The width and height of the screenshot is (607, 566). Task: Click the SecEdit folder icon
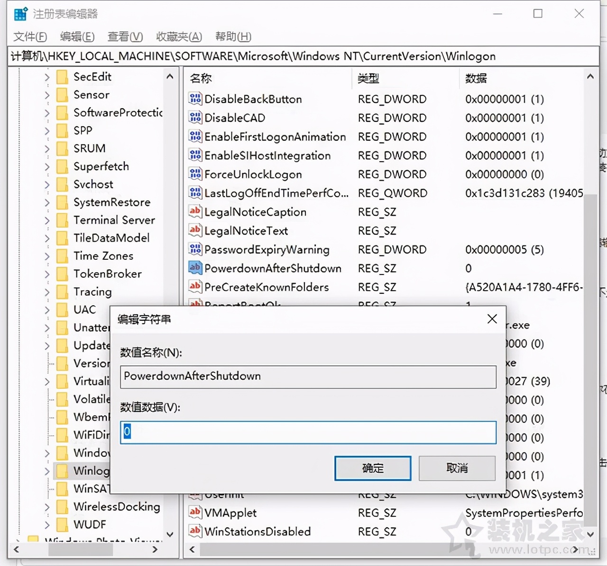click(x=62, y=77)
